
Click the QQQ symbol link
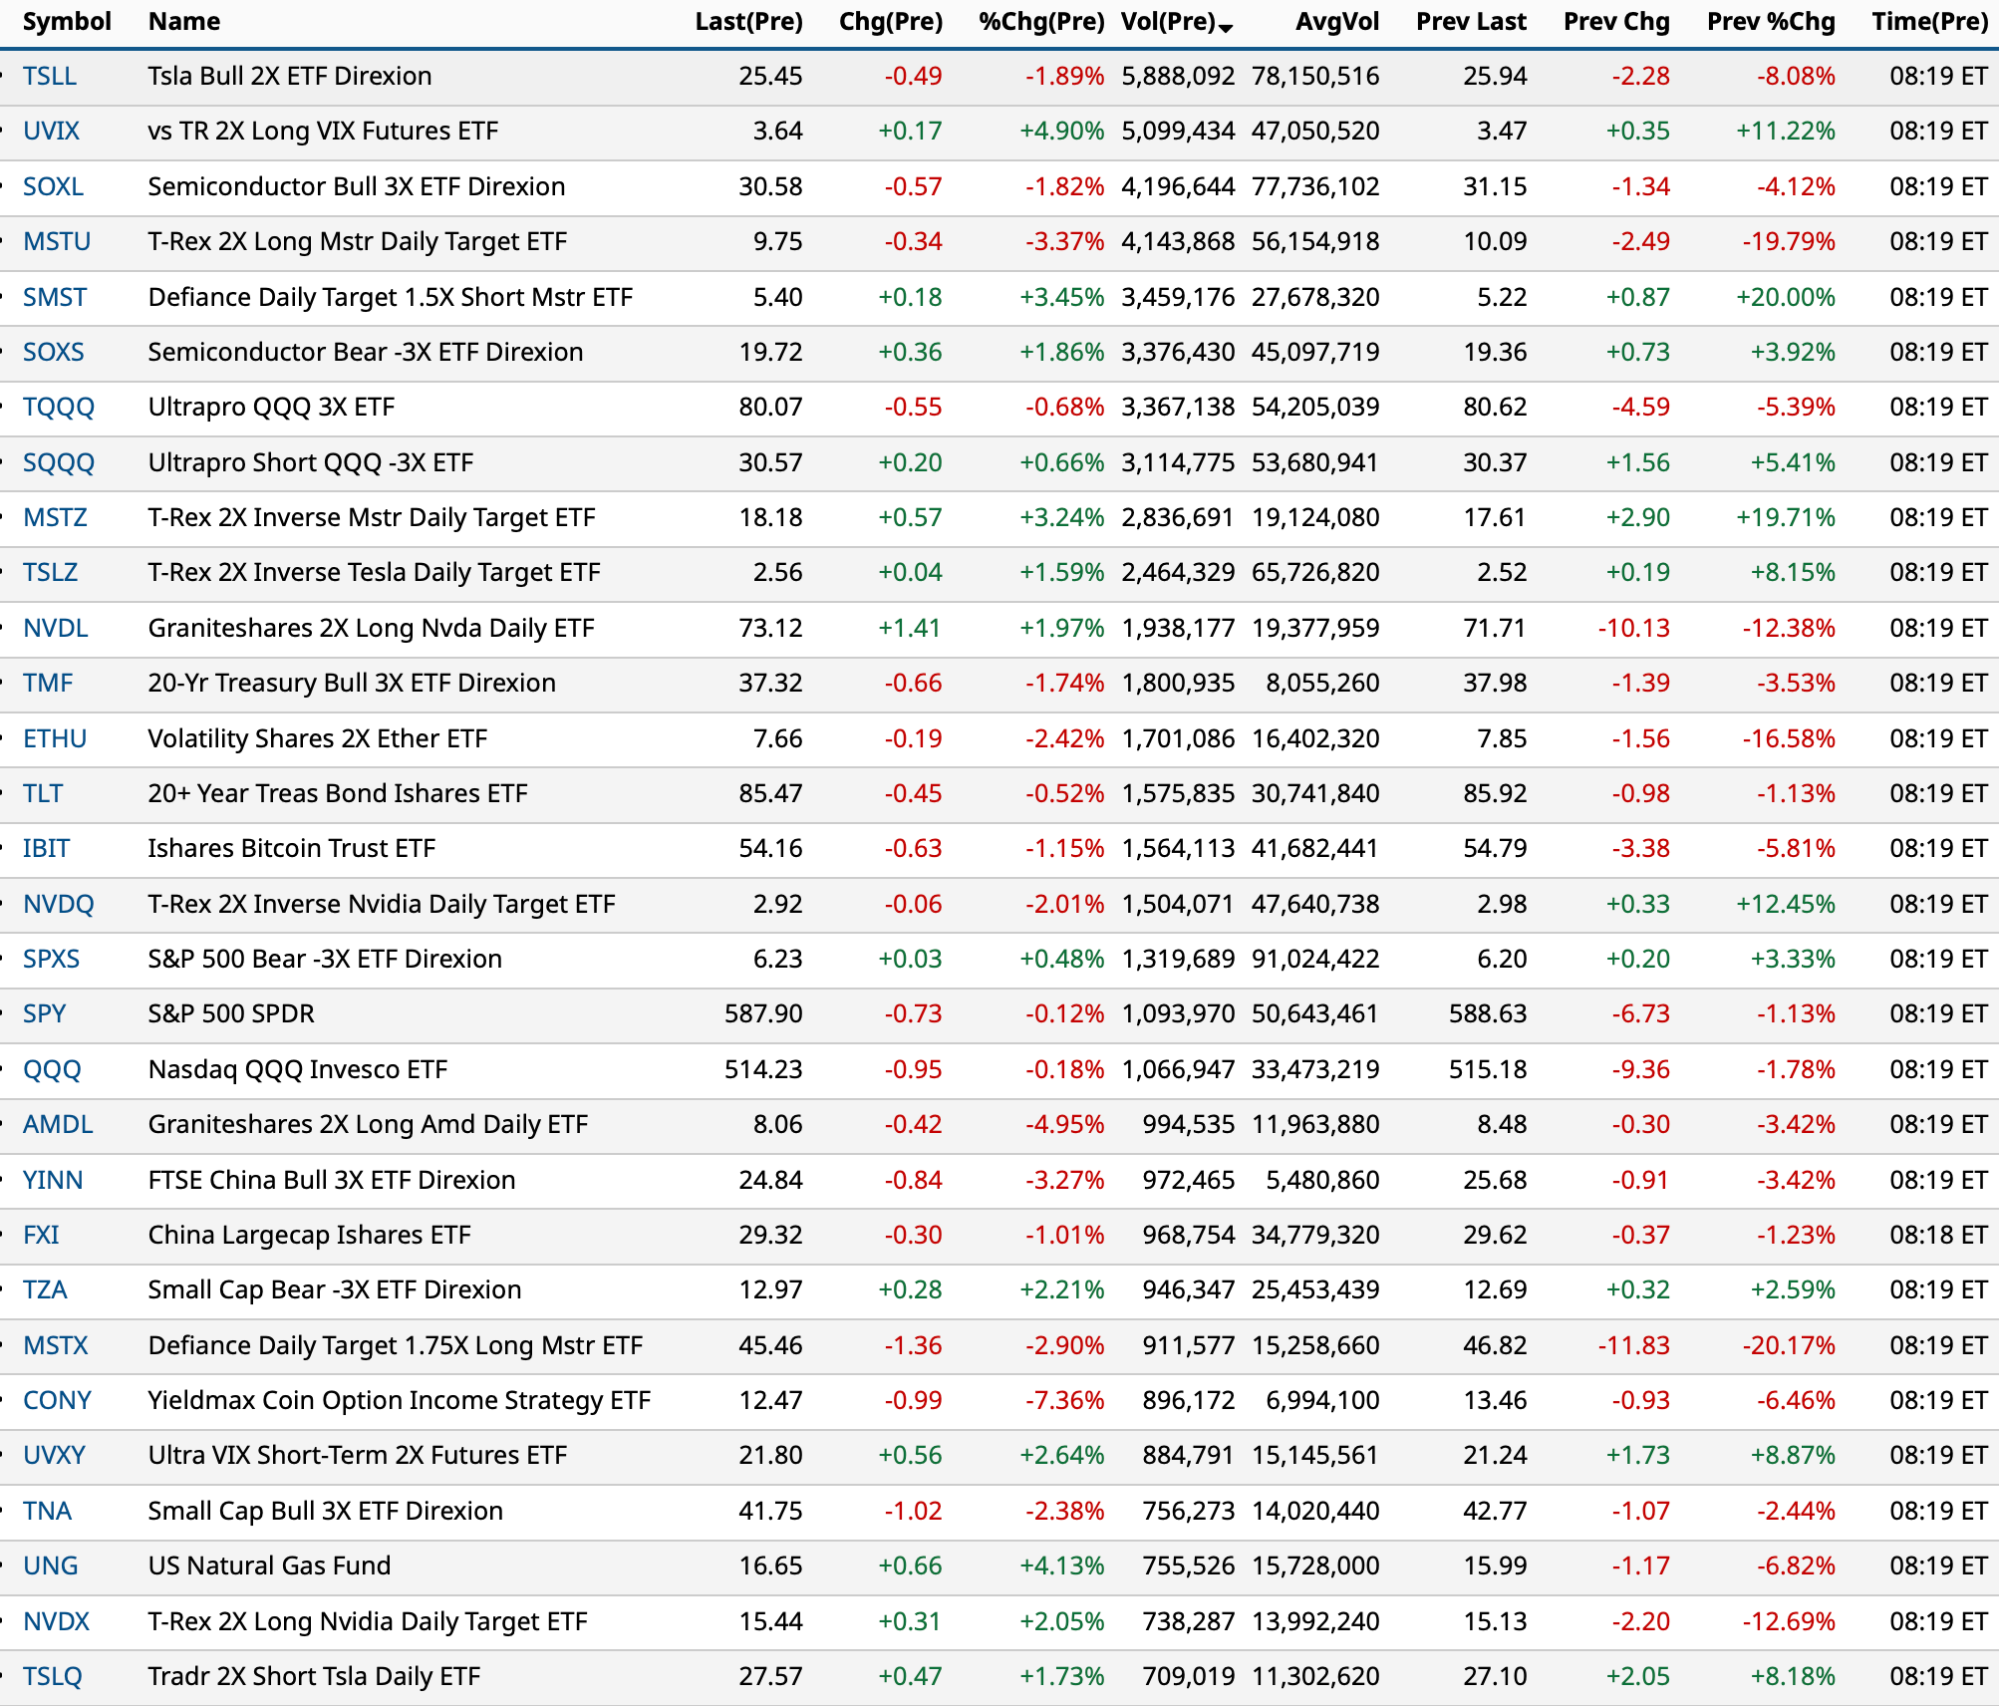[52, 1069]
